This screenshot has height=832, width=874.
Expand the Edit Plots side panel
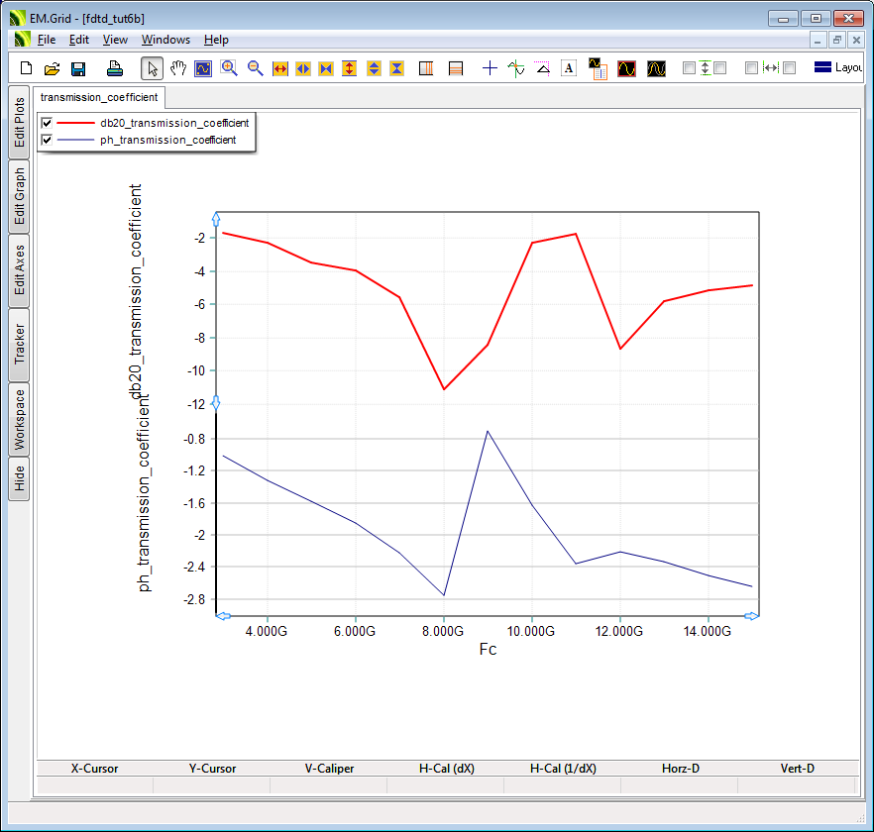coord(19,123)
